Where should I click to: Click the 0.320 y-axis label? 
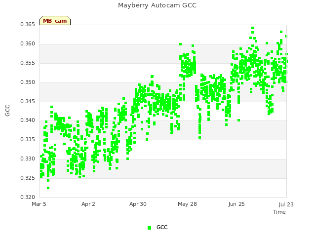[x=28, y=197]
